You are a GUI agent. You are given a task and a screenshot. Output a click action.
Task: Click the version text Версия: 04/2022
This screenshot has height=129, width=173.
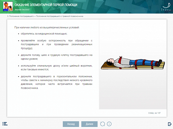(x=22, y=10)
